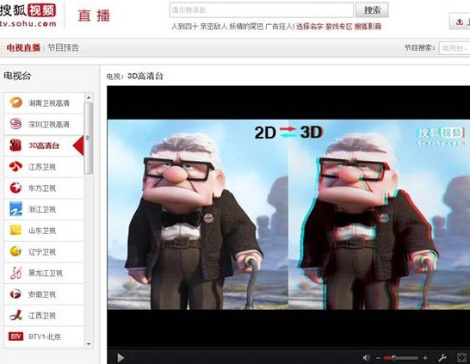The width and height of the screenshot is (470, 364).
Task: Open the 搜狐影音 link
Action: 368,27
